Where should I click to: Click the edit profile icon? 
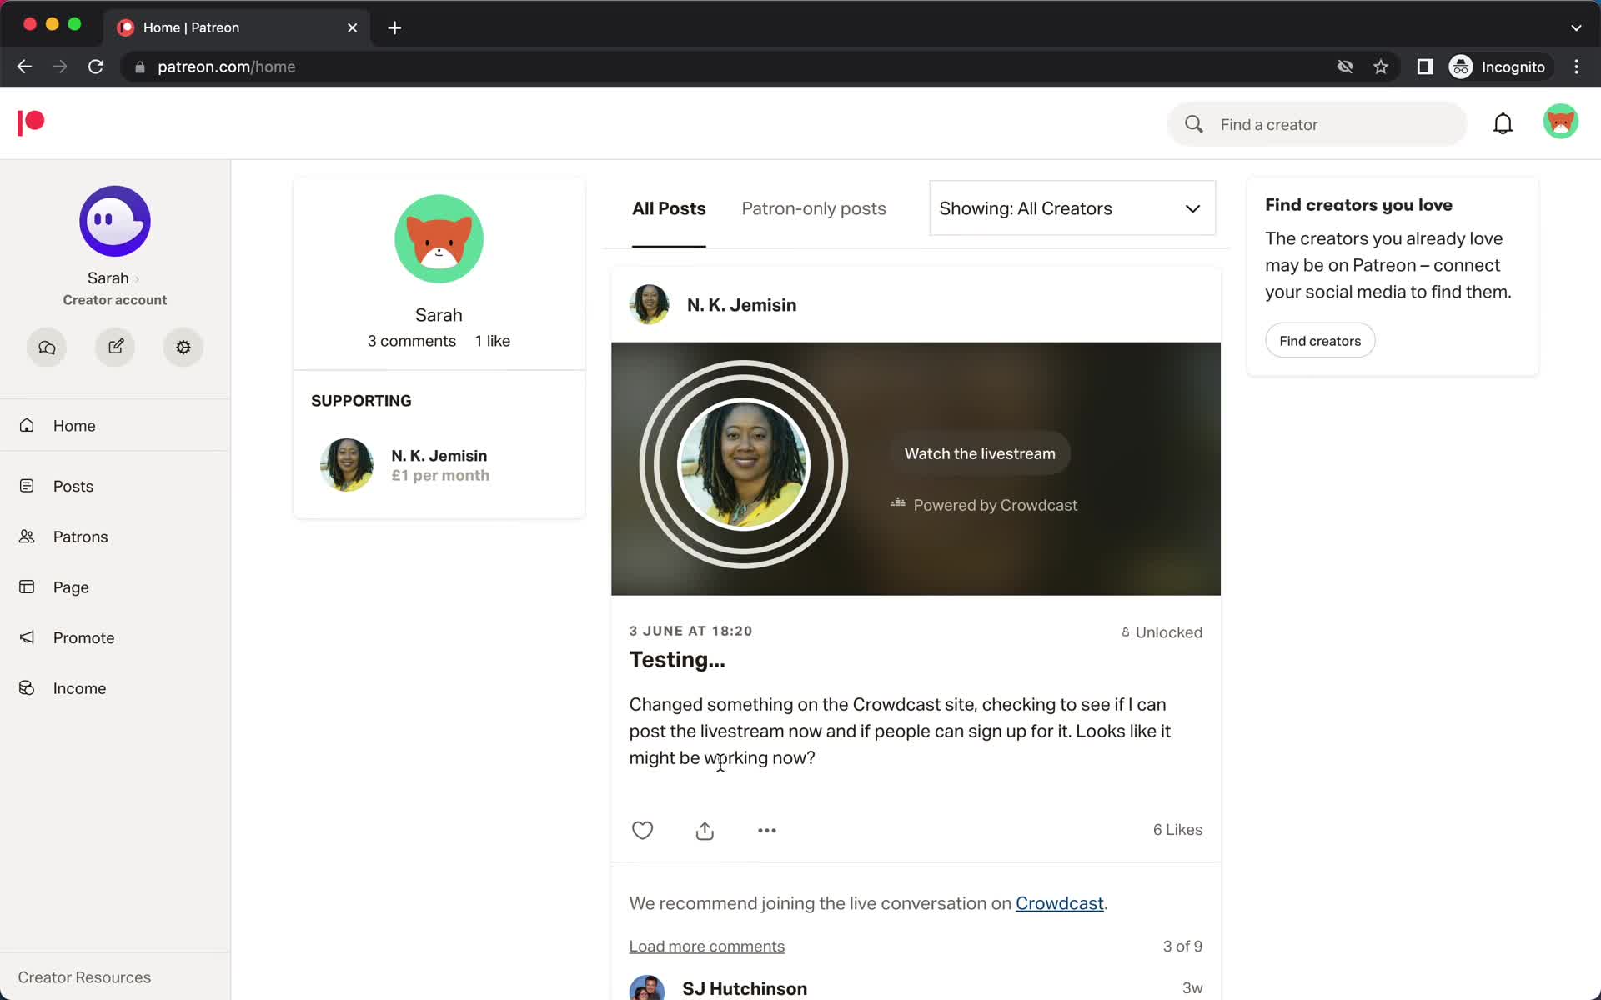pos(114,346)
